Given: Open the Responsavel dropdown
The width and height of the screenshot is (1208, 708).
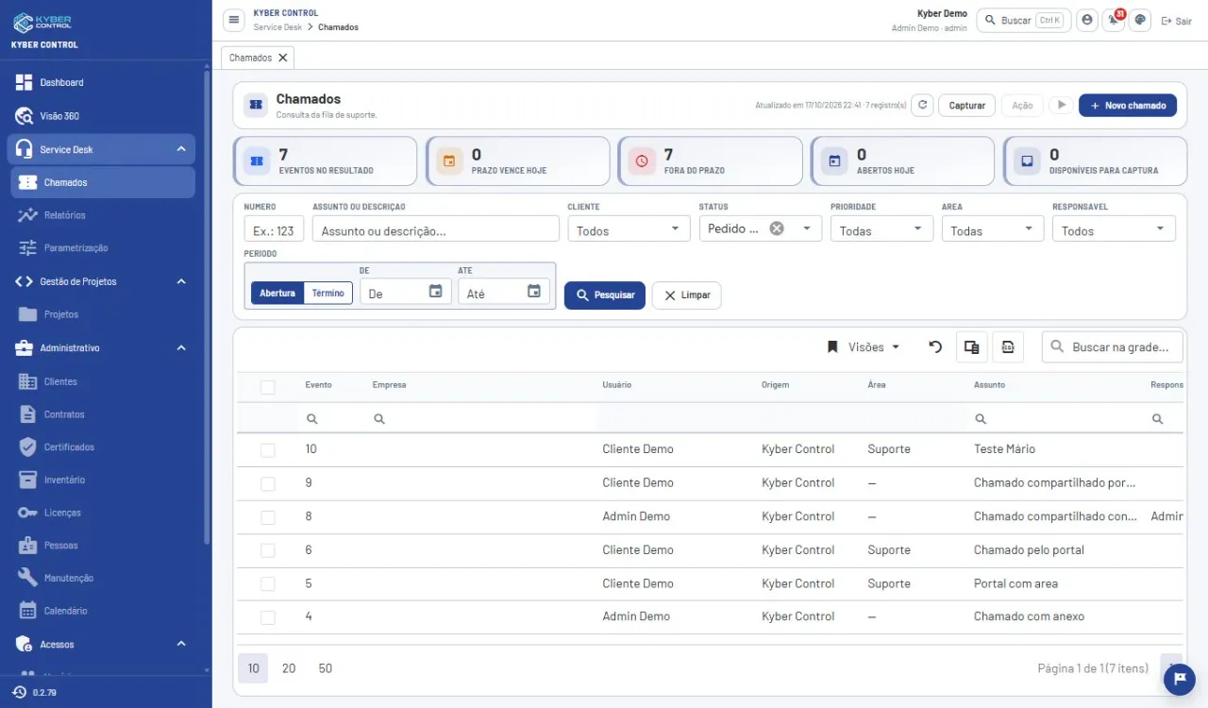Looking at the screenshot, I should tap(1114, 229).
